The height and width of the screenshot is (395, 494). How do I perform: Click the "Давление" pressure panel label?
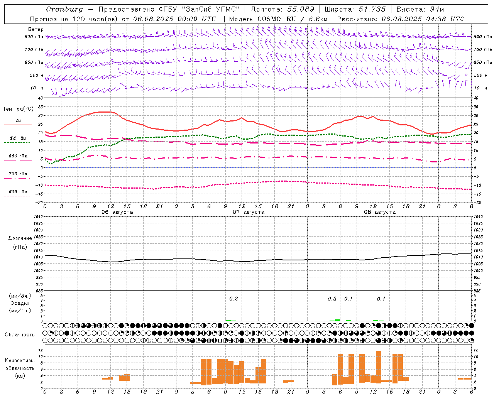pos(20,238)
